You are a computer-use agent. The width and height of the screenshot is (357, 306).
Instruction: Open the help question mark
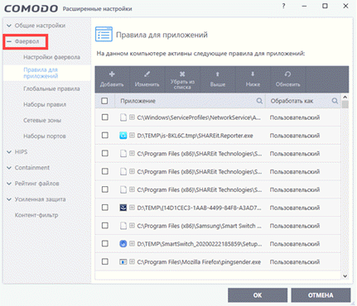coord(283,6)
